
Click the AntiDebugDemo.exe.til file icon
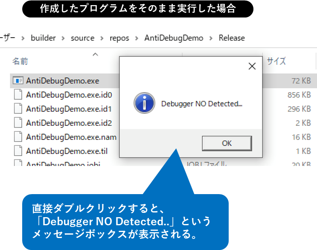(18, 151)
